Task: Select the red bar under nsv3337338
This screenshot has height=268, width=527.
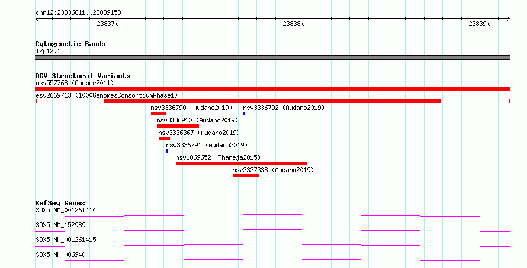Action: tap(246, 176)
